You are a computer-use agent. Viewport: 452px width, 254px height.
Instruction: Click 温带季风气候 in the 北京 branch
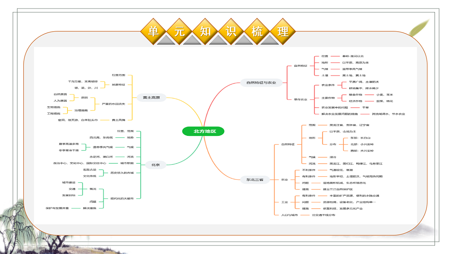click(103, 147)
